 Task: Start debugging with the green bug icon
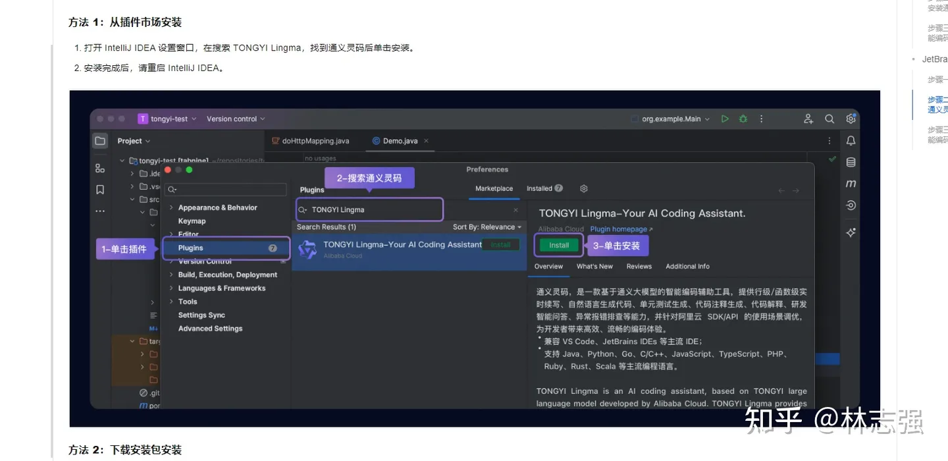click(743, 119)
